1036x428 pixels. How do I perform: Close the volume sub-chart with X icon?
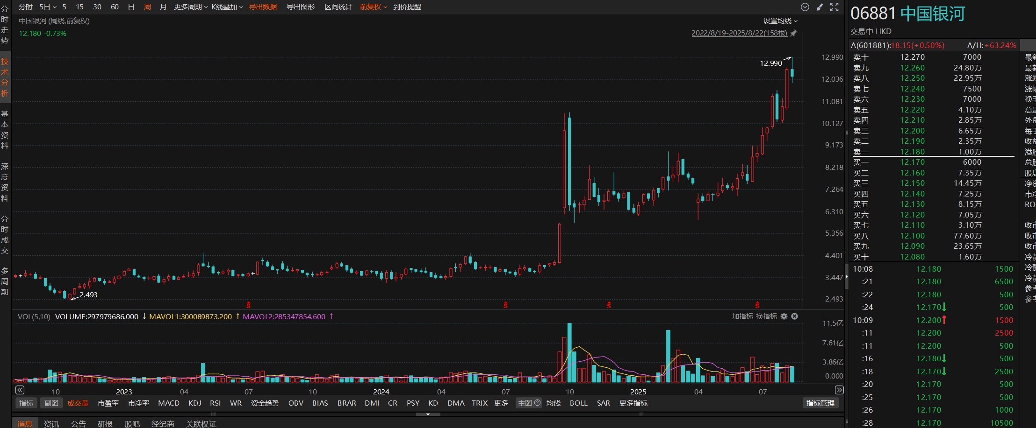pyautogui.click(x=794, y=316)
